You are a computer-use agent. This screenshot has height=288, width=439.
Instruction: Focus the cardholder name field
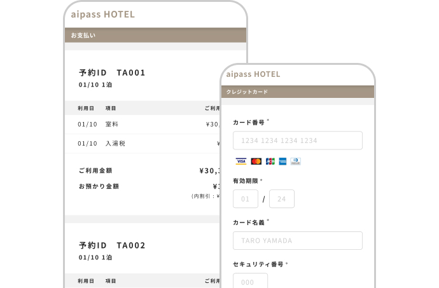point(297,241)
